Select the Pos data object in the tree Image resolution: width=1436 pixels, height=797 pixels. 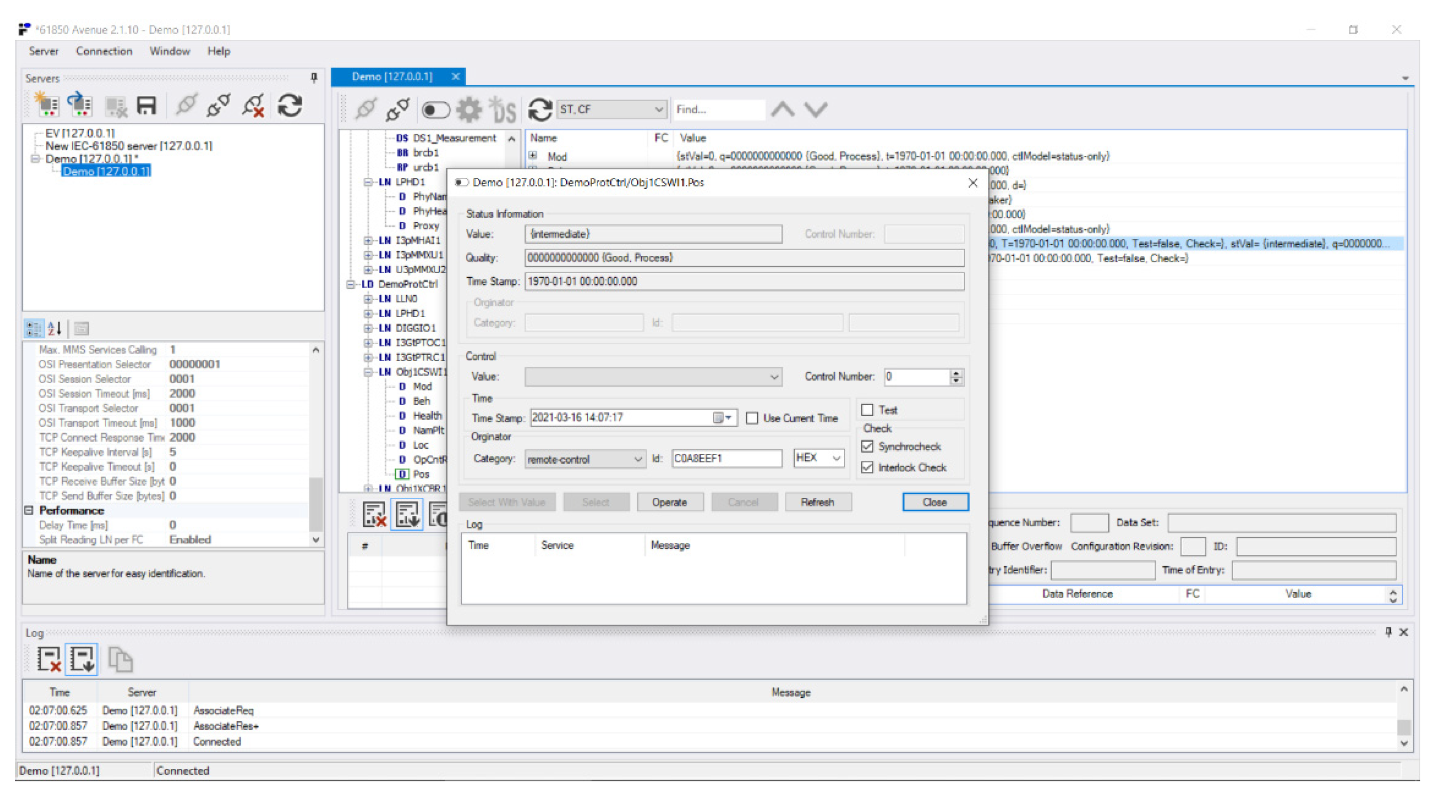421,474
